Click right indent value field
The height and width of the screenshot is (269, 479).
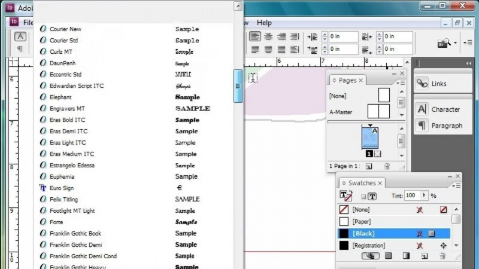(x=398, y=36)
